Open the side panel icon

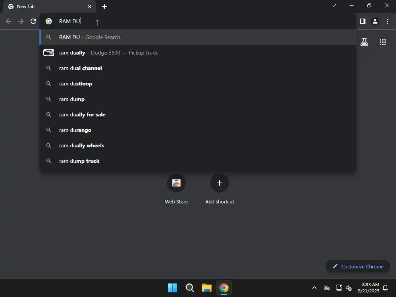363,22
